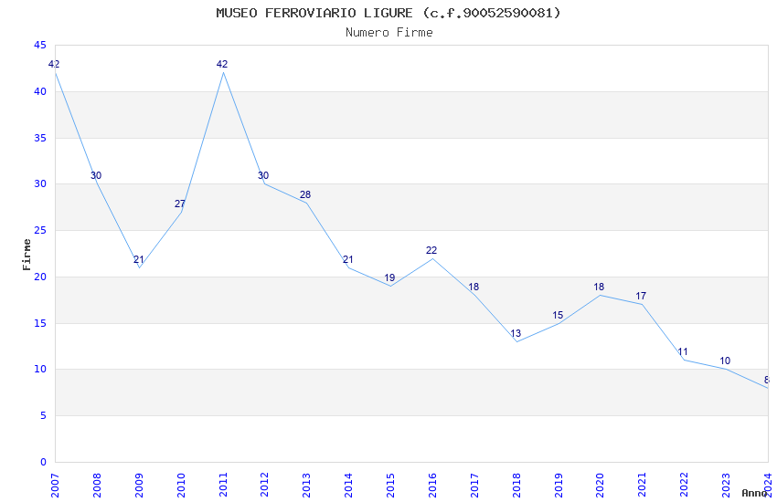Select the data label 27 for 2010
Image resolution: width=777 pixels, height=502 pixels.
click(180, 204)
